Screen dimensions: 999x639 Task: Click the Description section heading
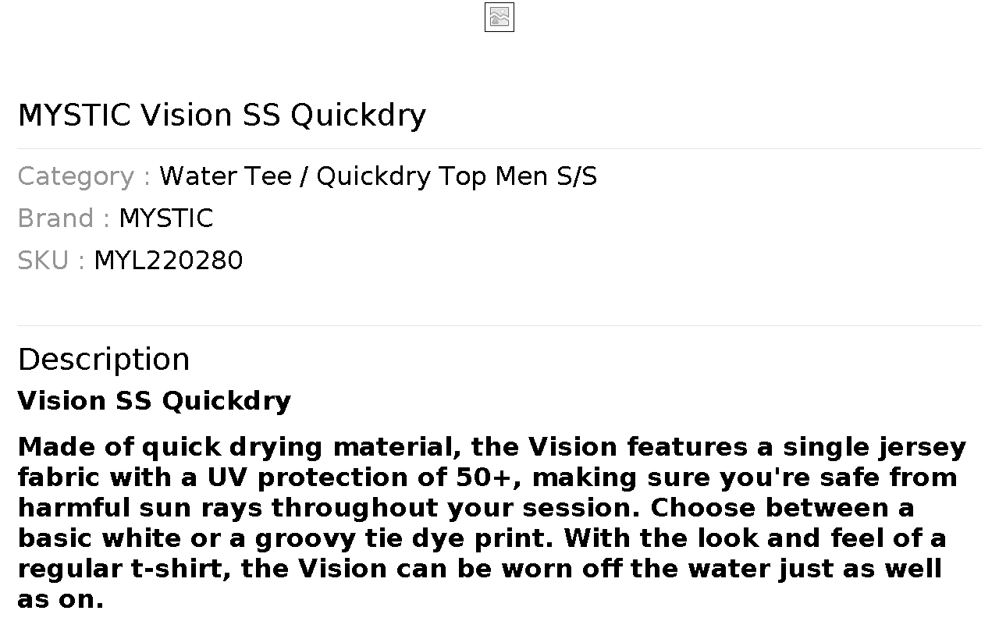(x=104, y=360)
